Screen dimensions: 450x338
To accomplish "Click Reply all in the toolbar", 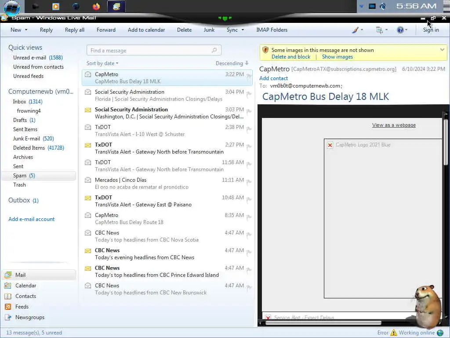I will click(75, 30).
